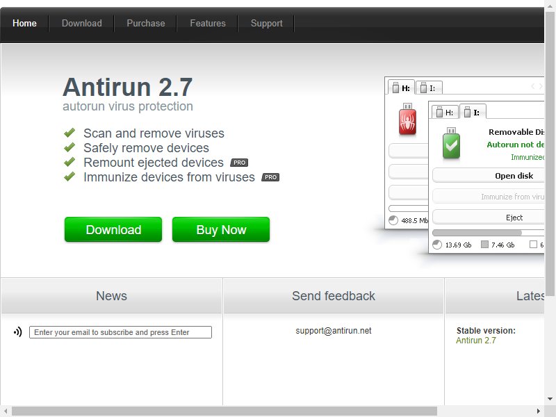The height and width of the screenshot is (417, 556).
Task: Click the Eject button in screenshot
Action: click(489, 218)
